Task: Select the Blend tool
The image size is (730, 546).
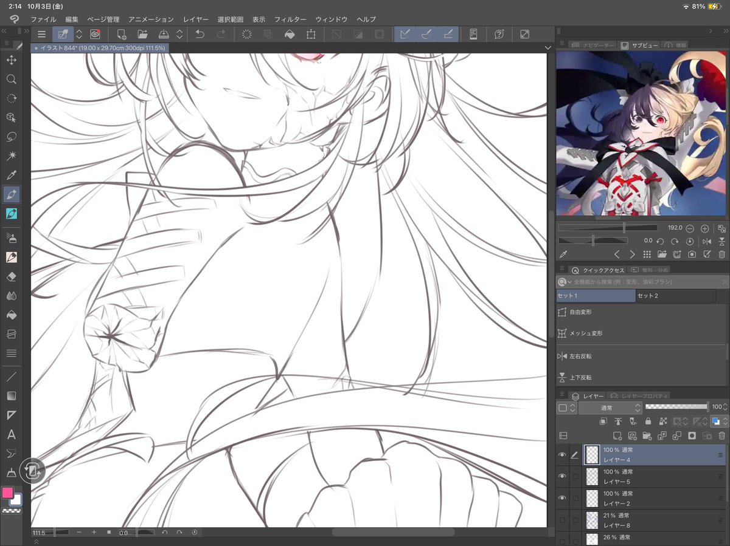Action: (x=11, y=296)
